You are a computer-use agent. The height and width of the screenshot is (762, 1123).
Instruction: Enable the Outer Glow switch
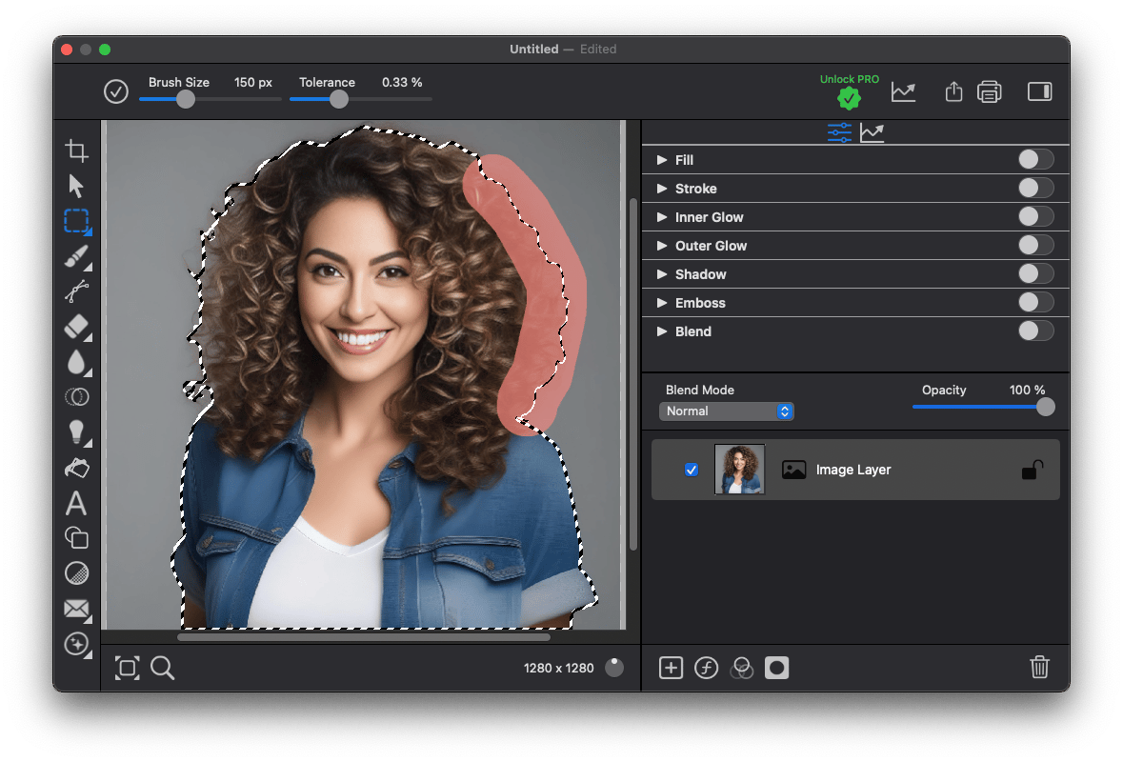click(x=1035, y=245)
